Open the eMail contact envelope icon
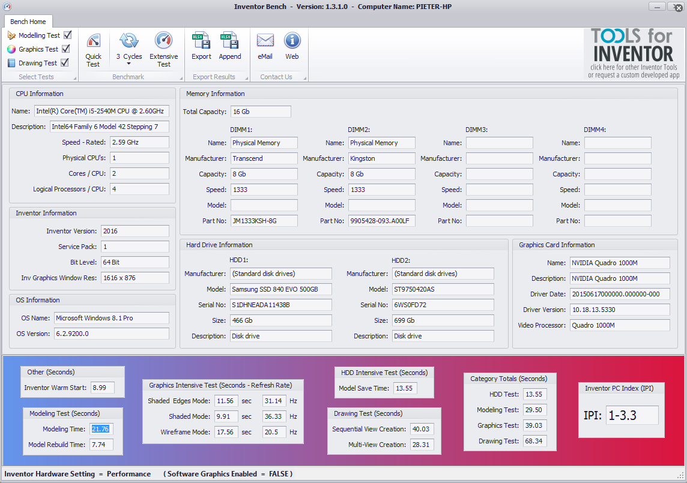Viewport: 687px width, 483px height. (x=265, y=47)
